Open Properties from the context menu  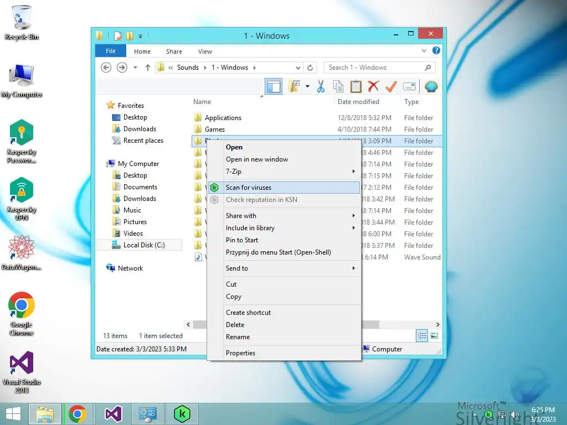pyautogui.click(x=284, y=353)
